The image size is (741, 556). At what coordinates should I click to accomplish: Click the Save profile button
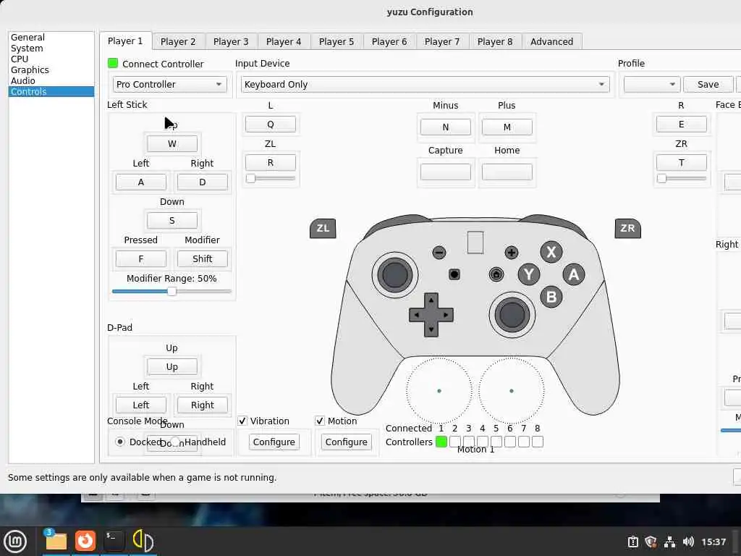[x=708, y=84]
